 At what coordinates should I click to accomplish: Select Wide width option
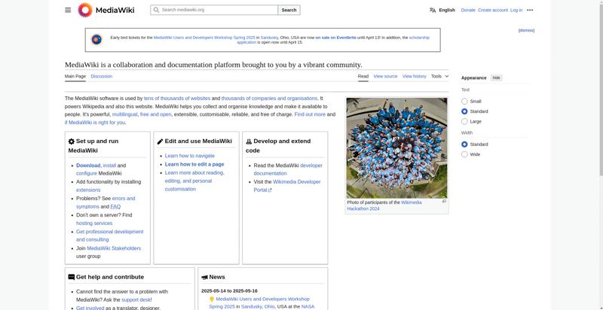(464, 154)
